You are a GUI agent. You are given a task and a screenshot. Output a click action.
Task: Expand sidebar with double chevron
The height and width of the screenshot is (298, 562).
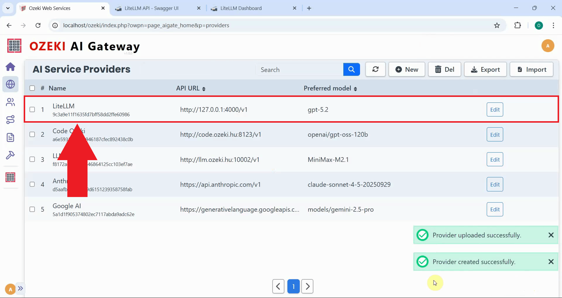pos(20,288)
